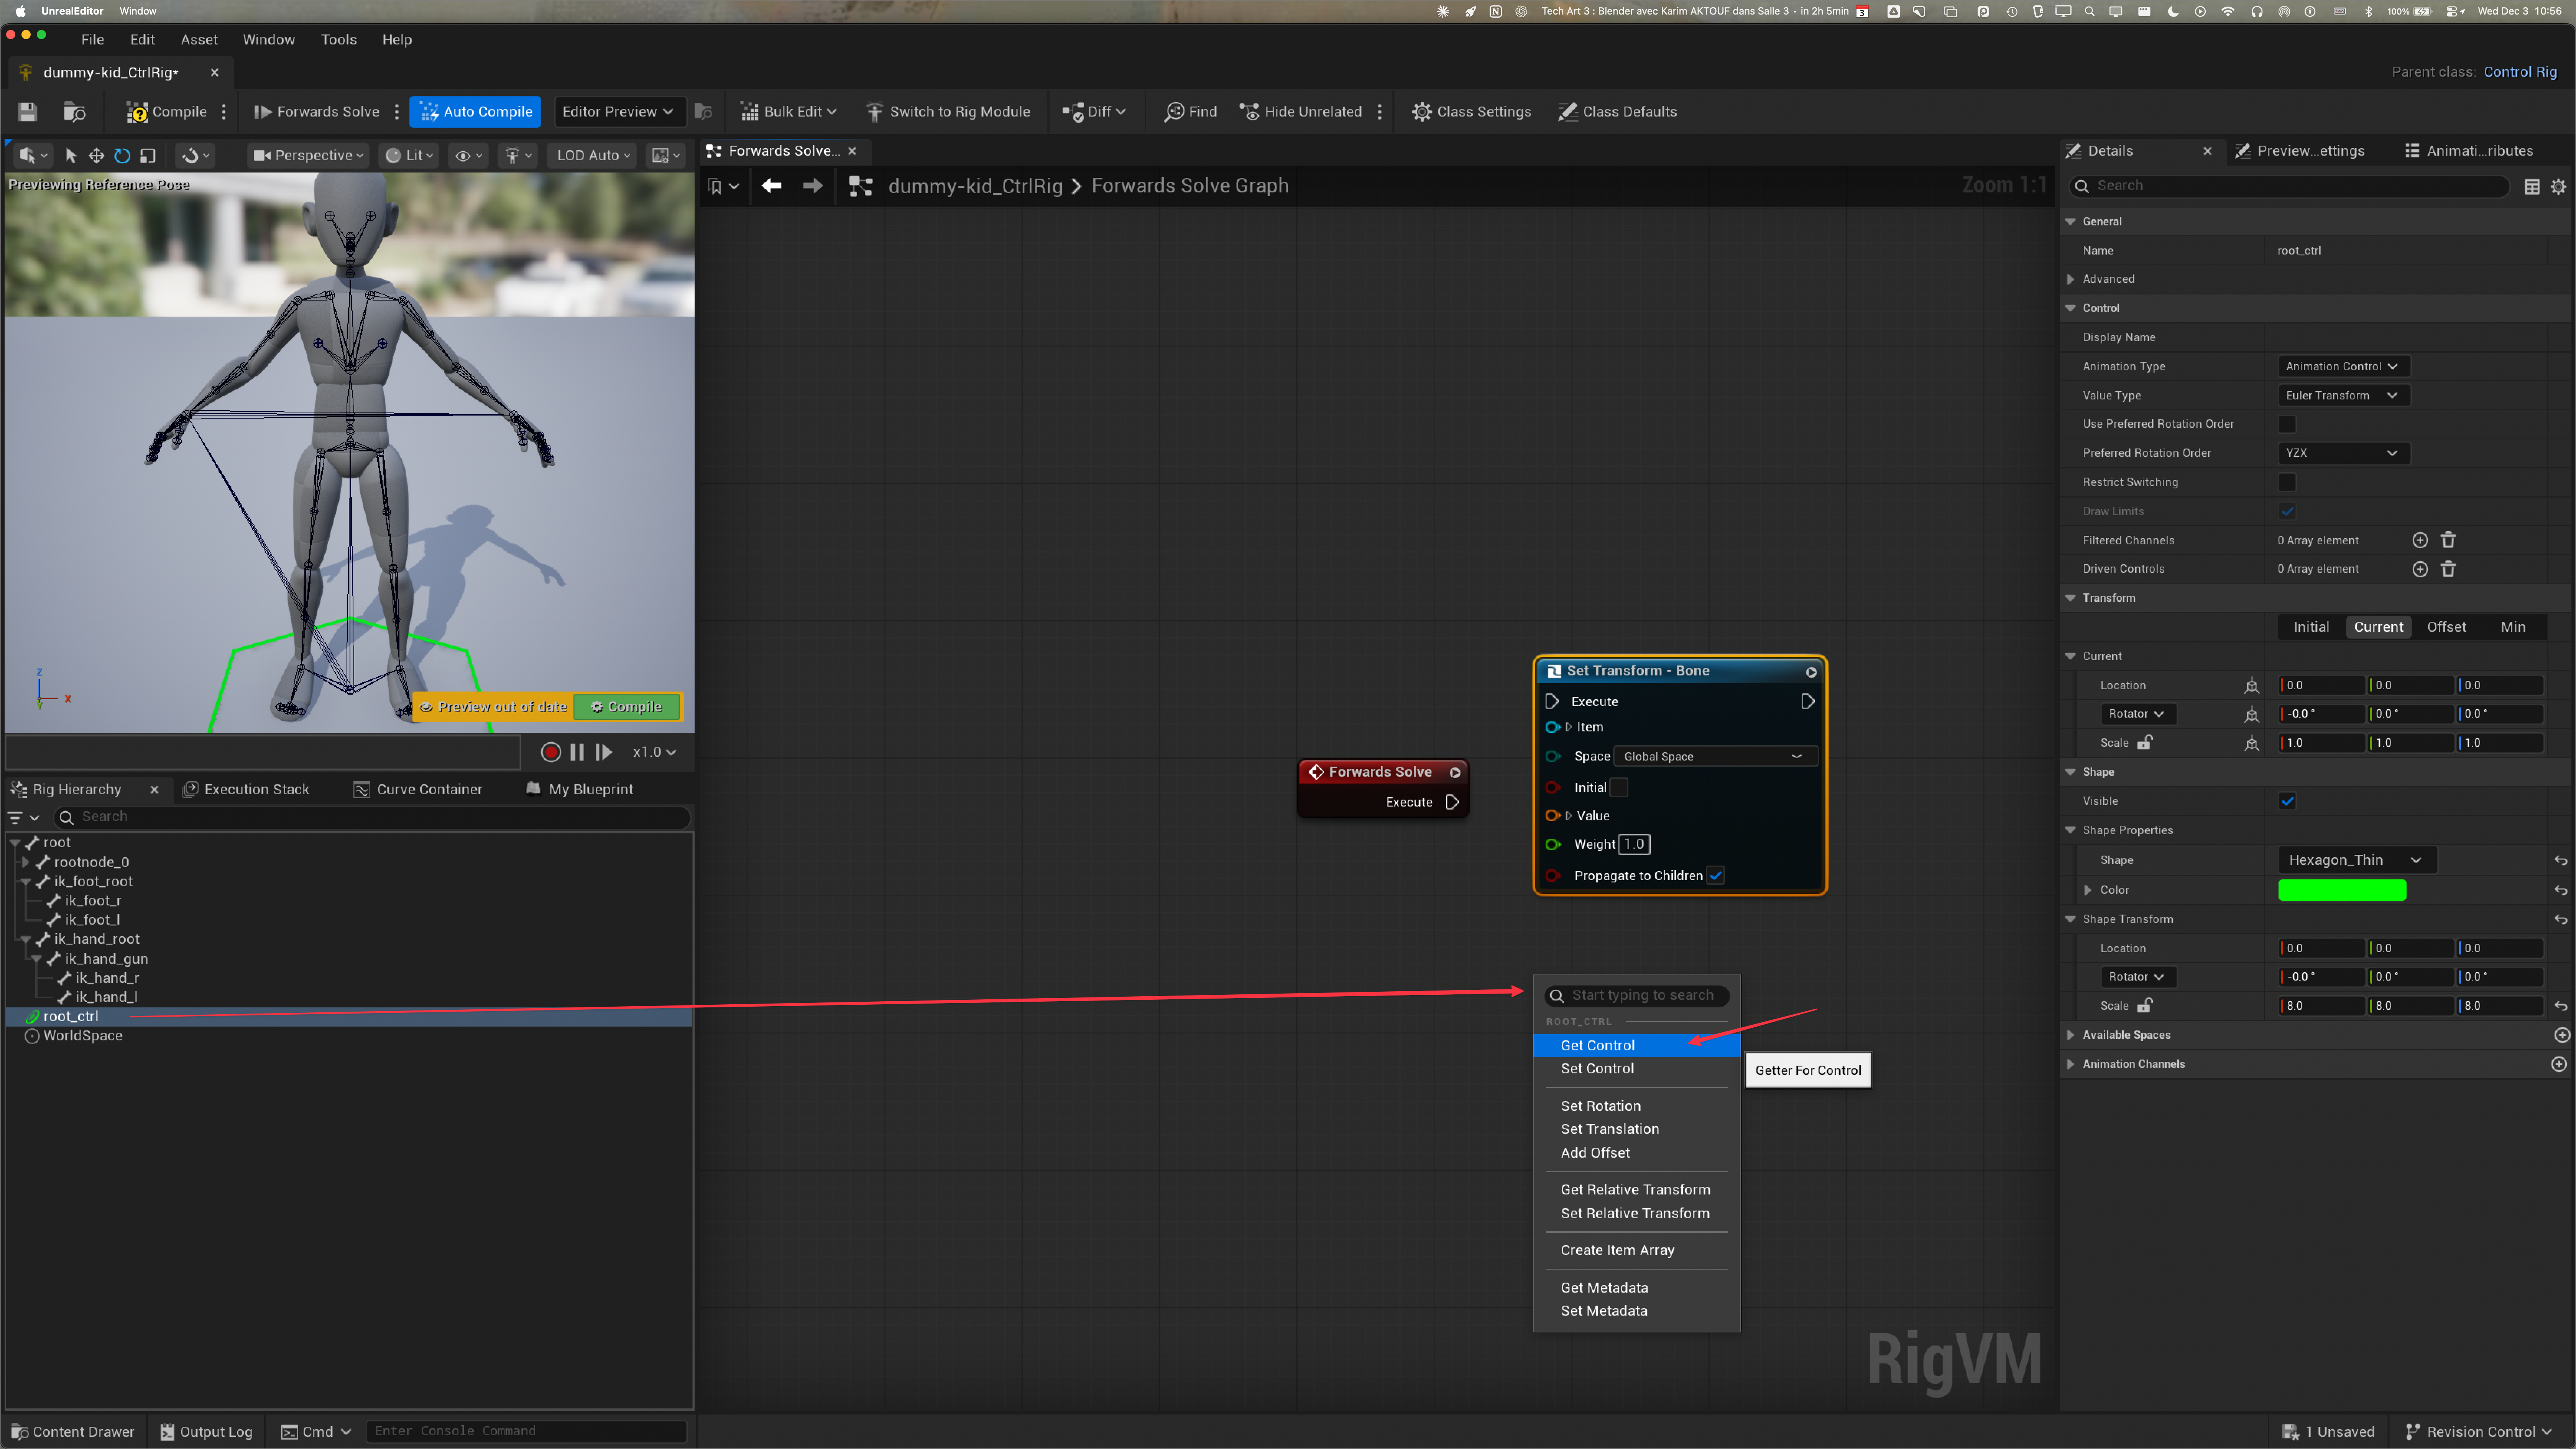Screen dimensions: 2576x1449
Task: Open the LOD Auto dropdown
Action: pos(594,156)
